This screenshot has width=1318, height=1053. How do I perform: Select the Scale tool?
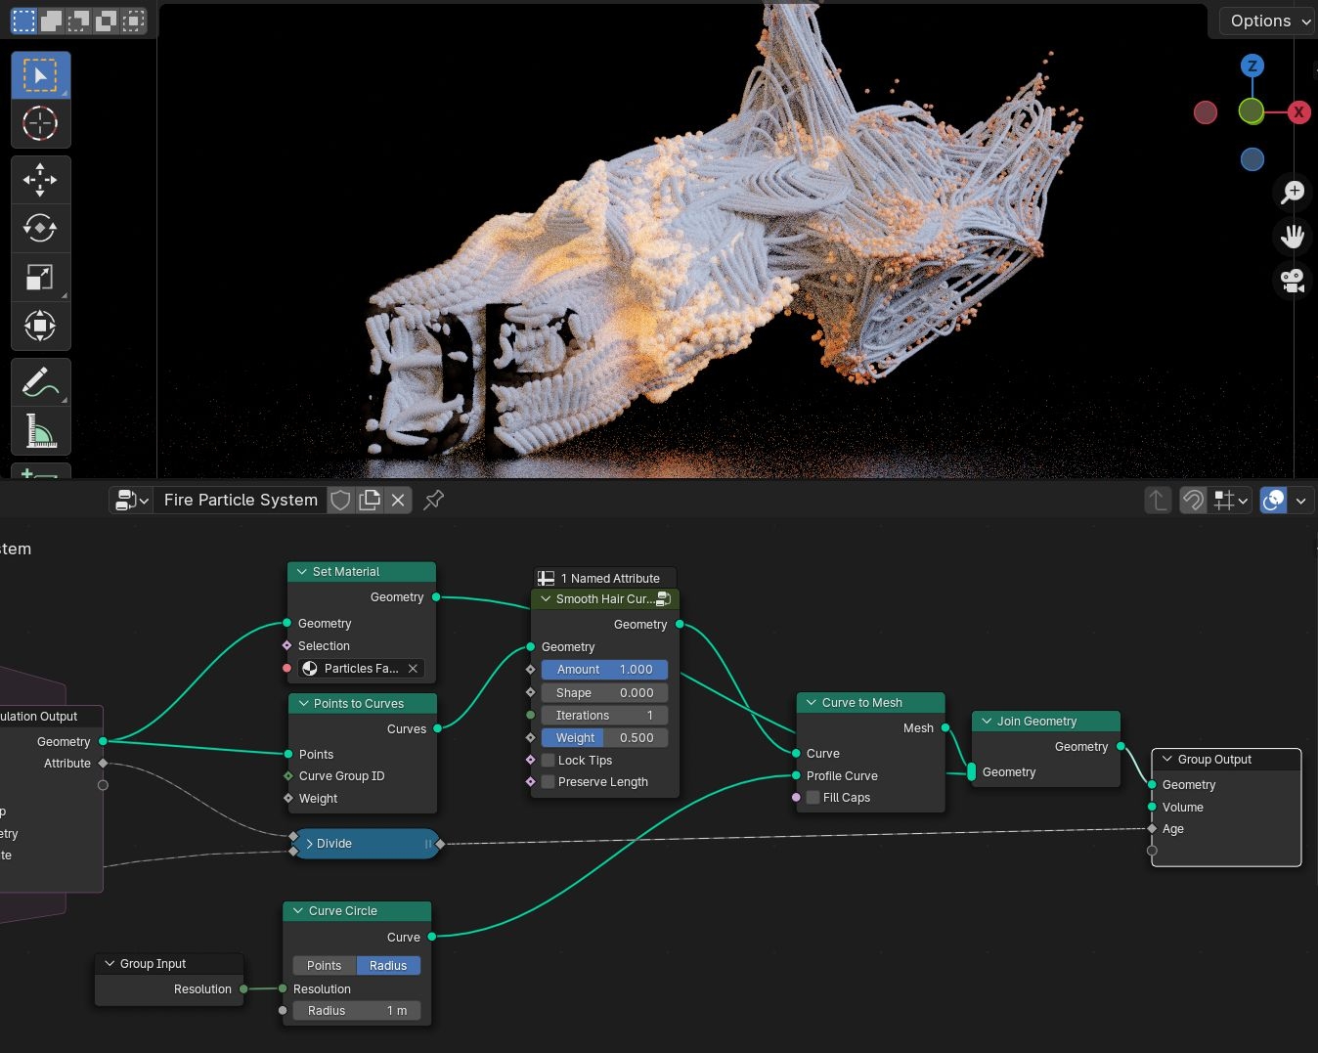pos(40,277)
